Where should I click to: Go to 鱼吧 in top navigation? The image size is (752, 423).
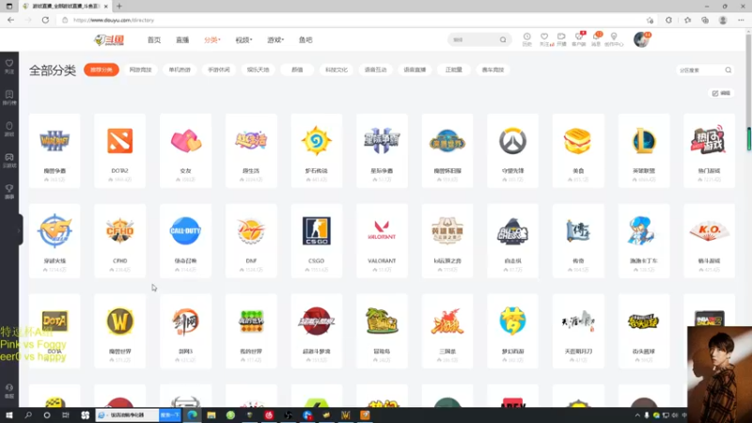(x=305, y=40)
